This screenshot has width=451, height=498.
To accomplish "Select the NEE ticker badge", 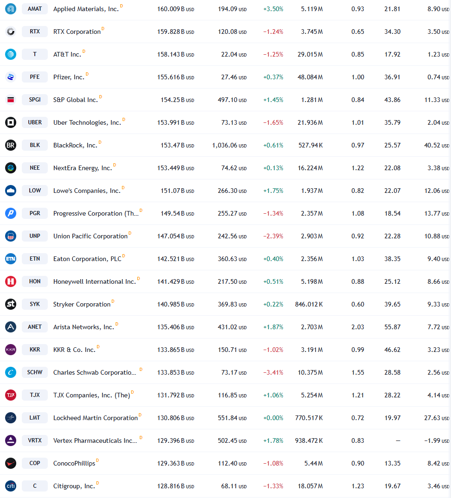I will pos(35,168).
